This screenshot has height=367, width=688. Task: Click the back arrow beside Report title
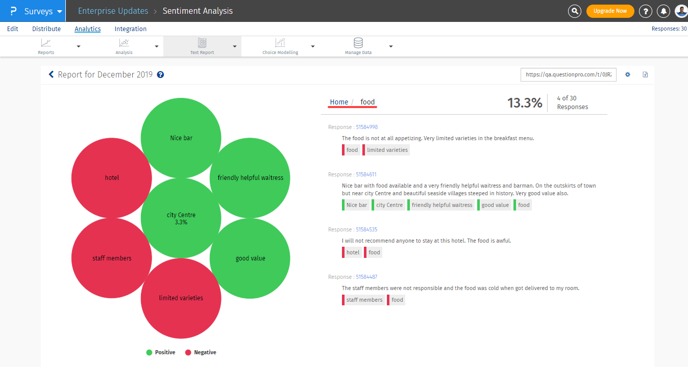[x=51, y=74]
